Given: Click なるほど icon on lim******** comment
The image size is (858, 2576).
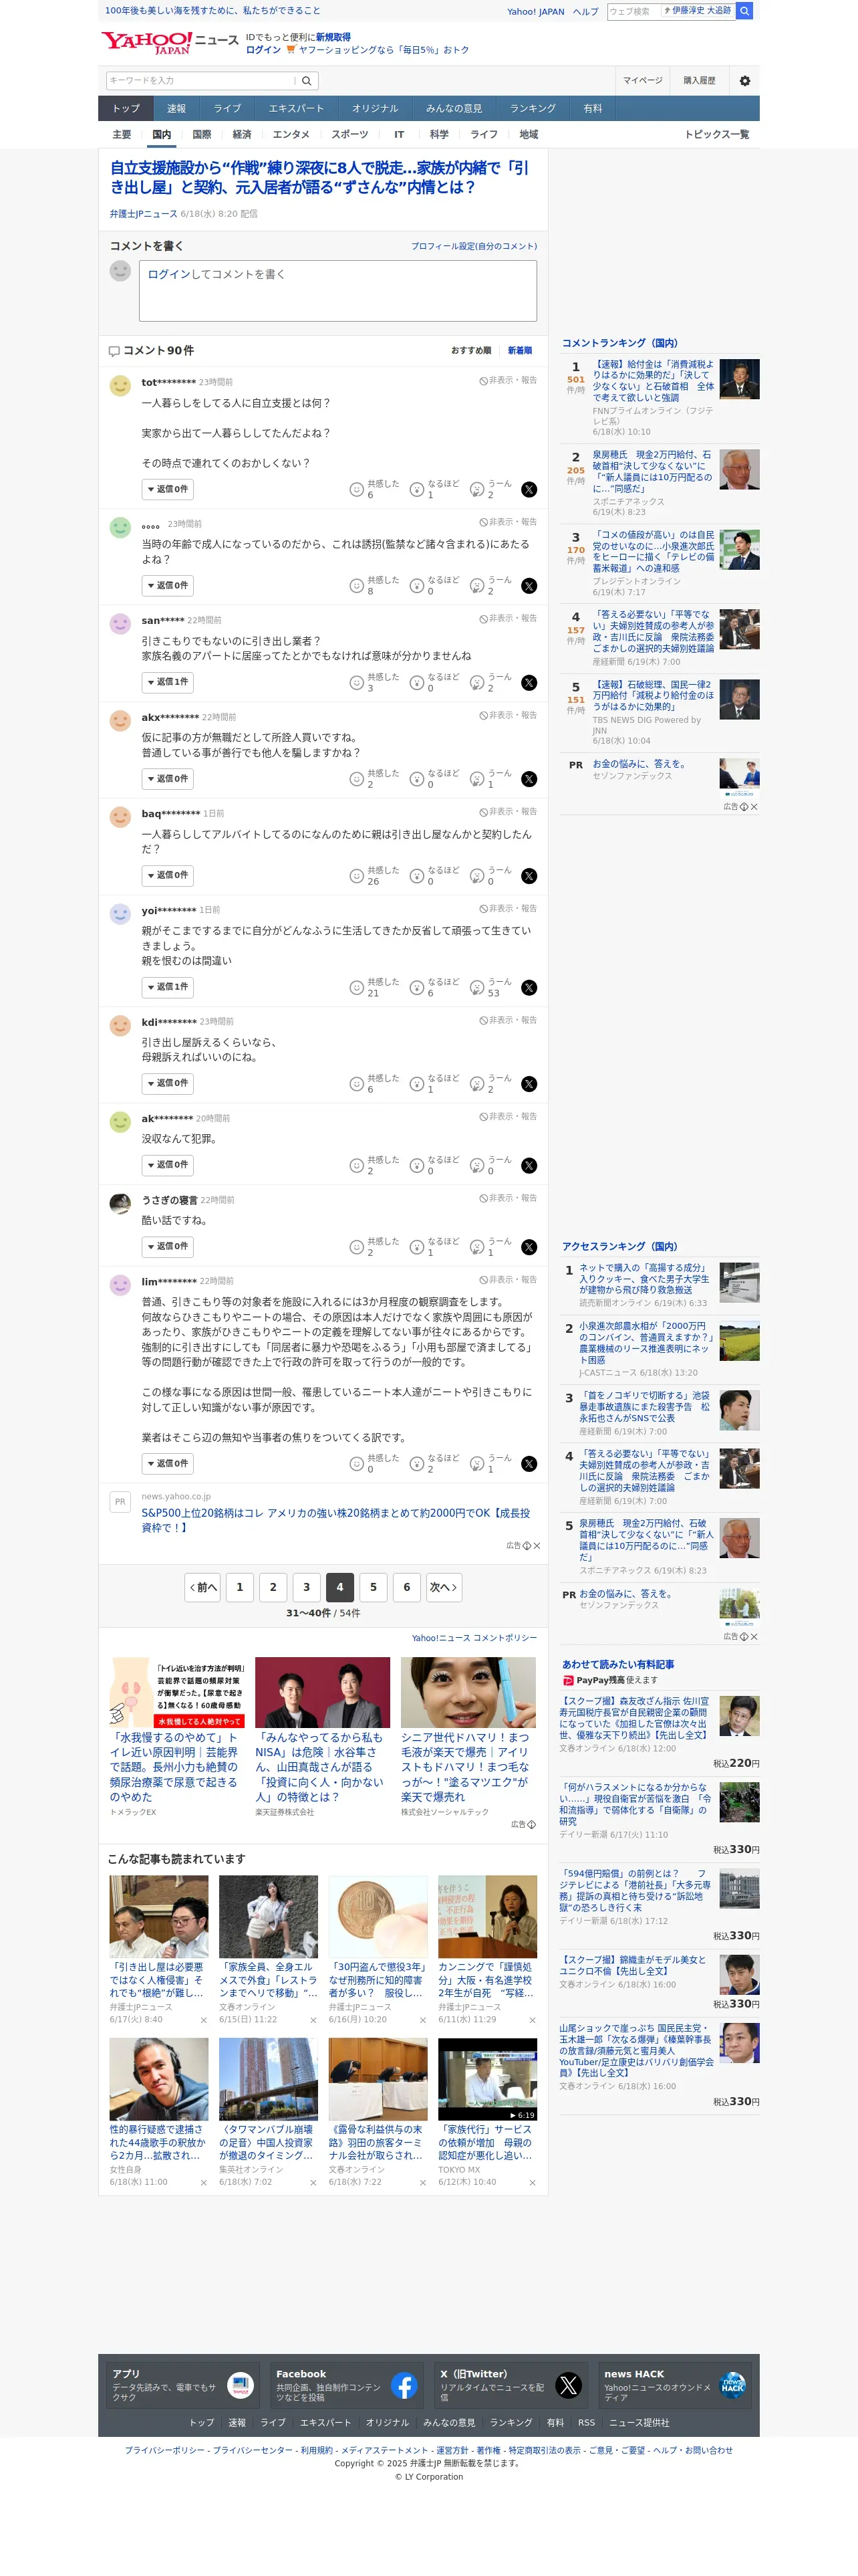Looking at the screenshot, I should pos(416,1464).
